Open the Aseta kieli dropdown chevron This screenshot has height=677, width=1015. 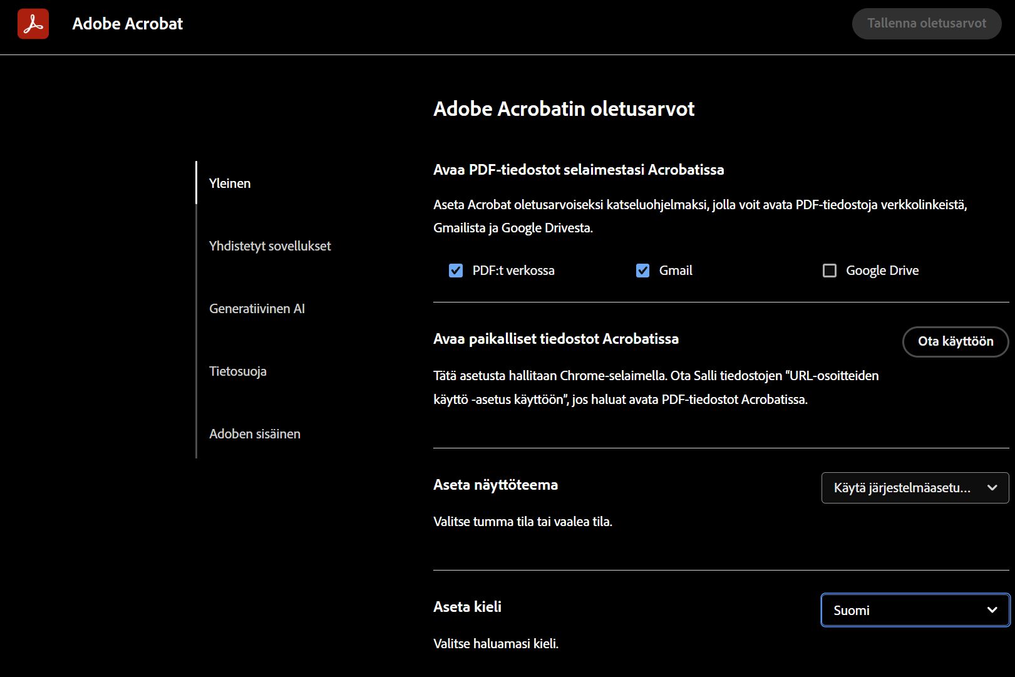[992, 609]
